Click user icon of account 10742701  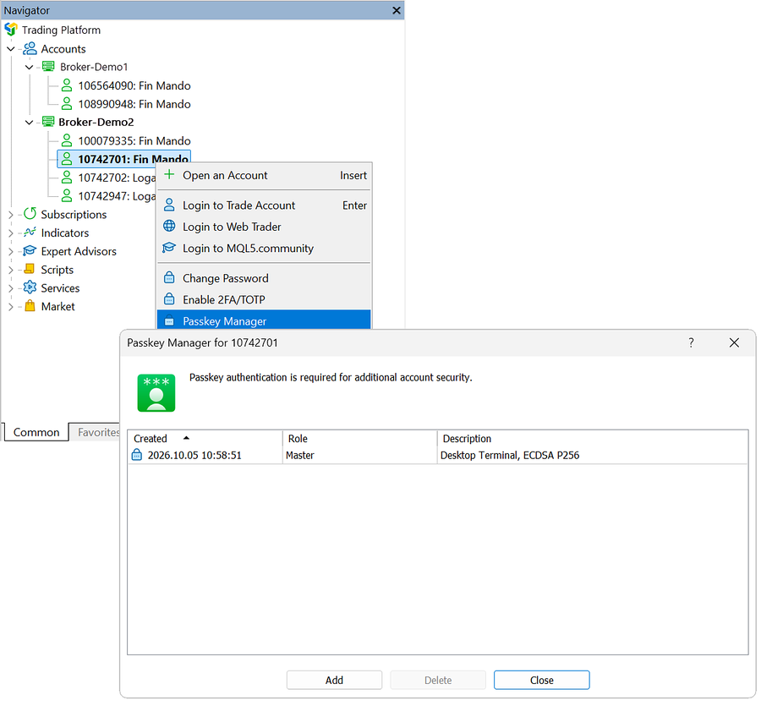pos(67,159)
